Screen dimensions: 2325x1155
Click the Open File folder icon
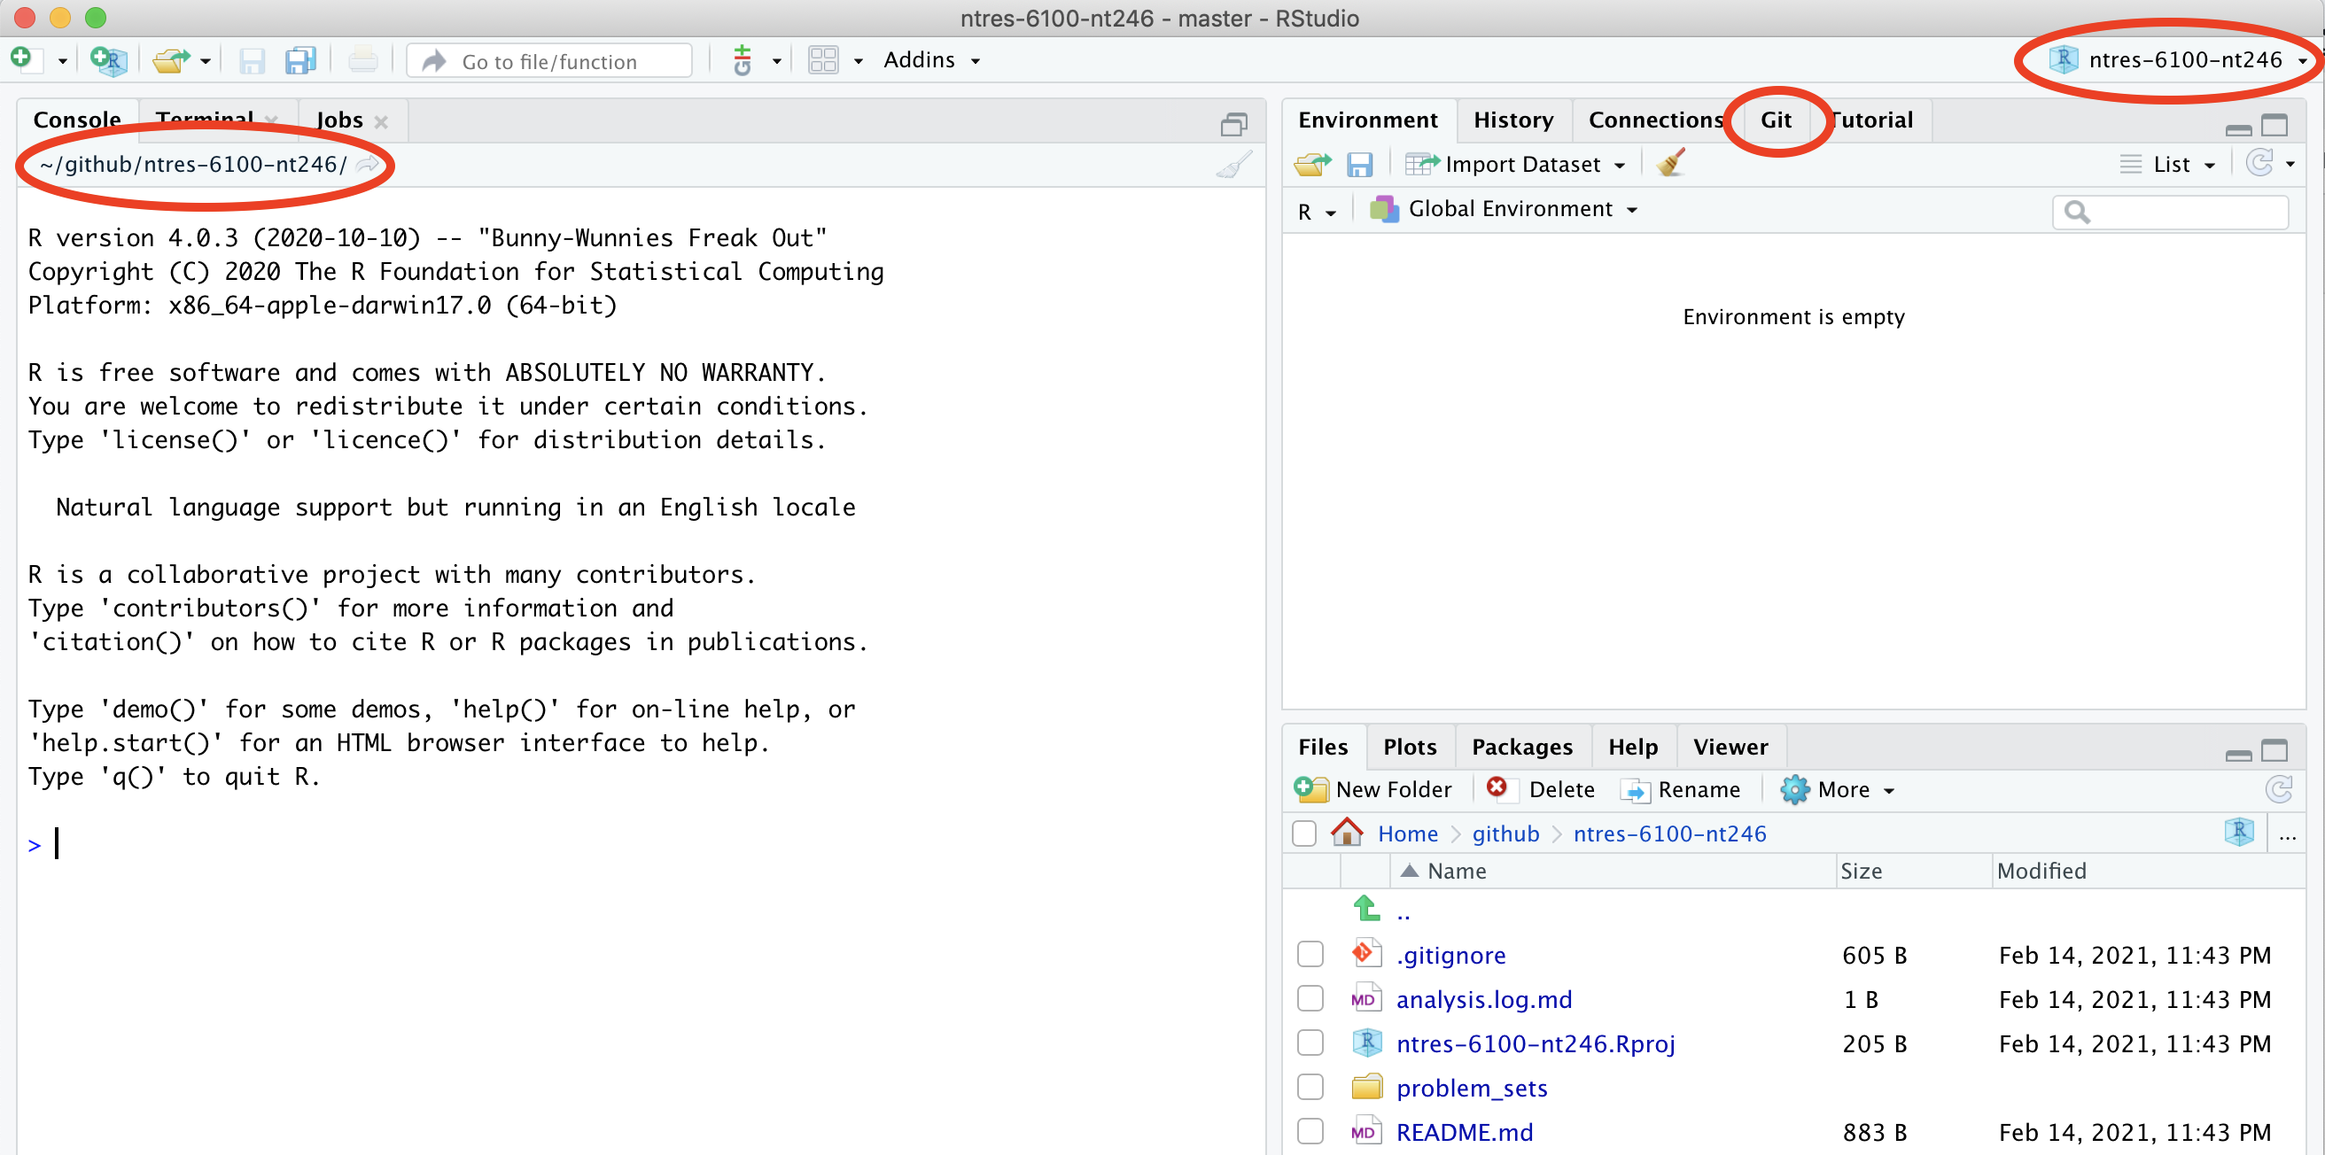tap(171, 60)
